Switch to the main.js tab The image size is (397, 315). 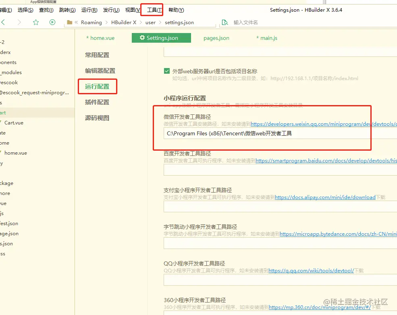coord(268,37)
